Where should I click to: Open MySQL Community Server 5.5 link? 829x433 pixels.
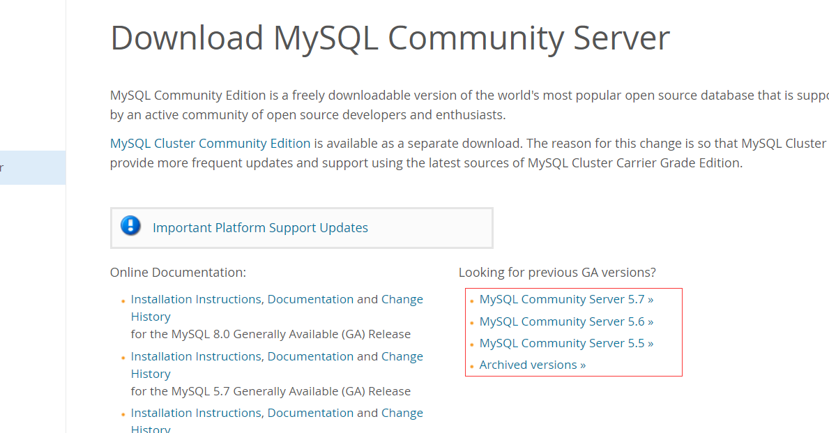tap(566, 343)
